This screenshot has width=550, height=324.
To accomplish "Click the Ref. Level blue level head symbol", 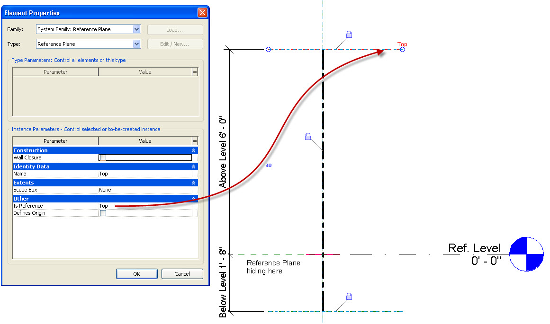I will pyautogui.click(x=526, y=254).
